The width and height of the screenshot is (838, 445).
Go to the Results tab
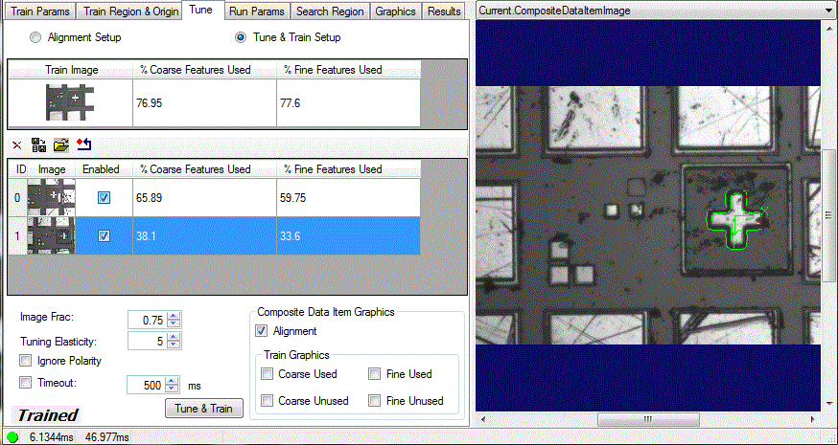pos(444,11)
